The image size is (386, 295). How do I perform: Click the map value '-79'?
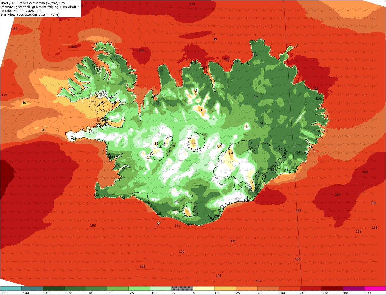tap(255, 96)
